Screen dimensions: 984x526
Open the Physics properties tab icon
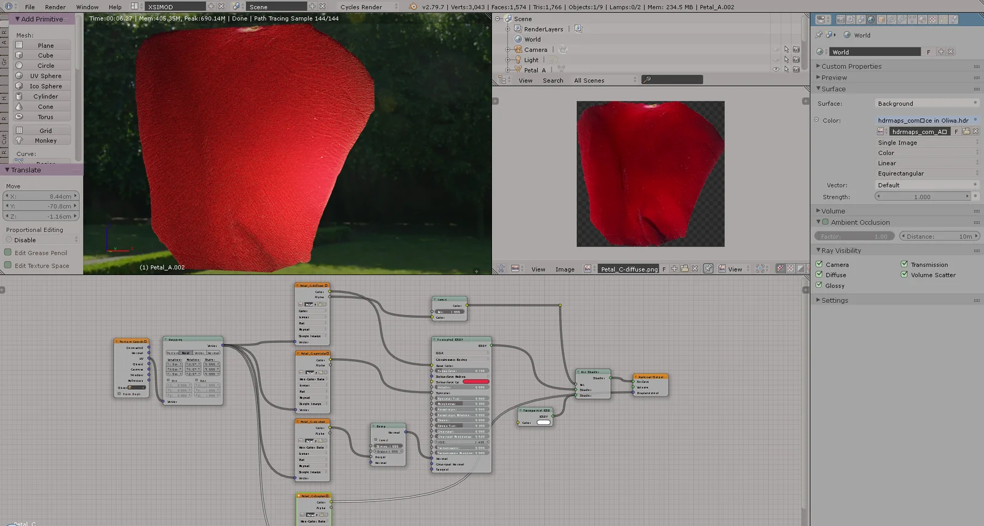pyautogui.click(x=953, y=20)
